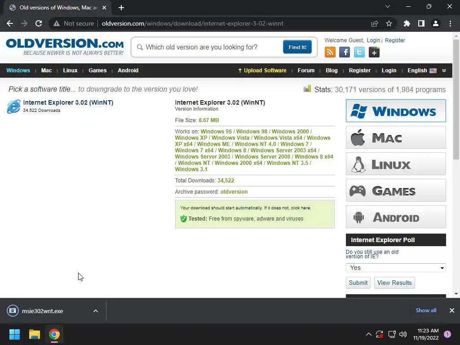The width and height of the screenshot is (460, 345).
Task: Close the Old versions of Windows tab
Action: pyautogui.click(x=104, y=8)
